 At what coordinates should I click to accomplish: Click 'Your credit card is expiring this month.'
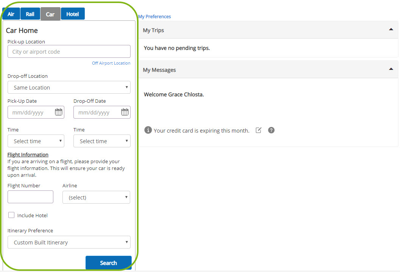click(202, 131)
